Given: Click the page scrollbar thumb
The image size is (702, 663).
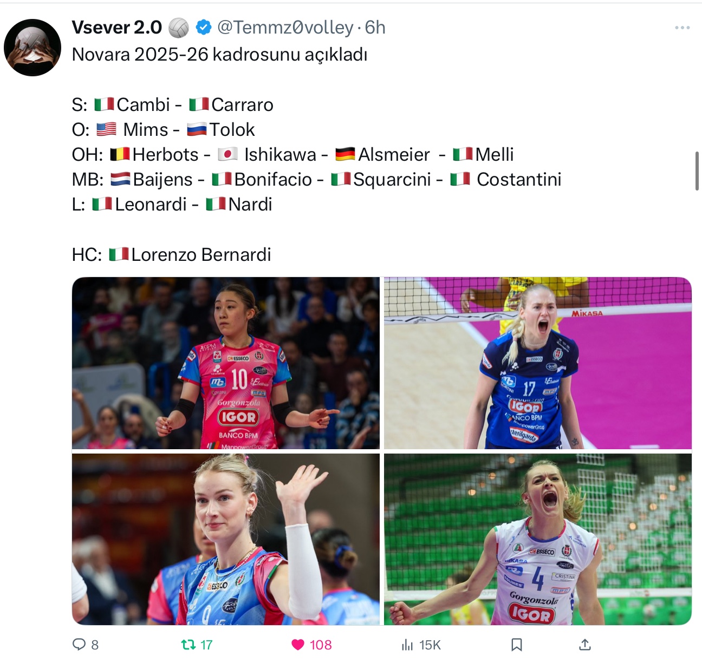Looking at the screenshot, I should click(x=697, y=171).
